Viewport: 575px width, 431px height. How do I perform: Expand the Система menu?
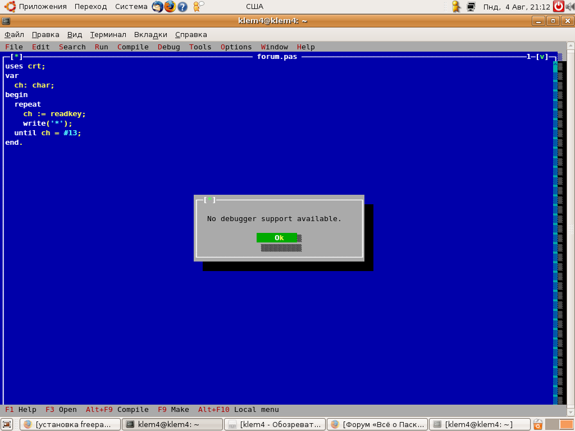[131, 7]
